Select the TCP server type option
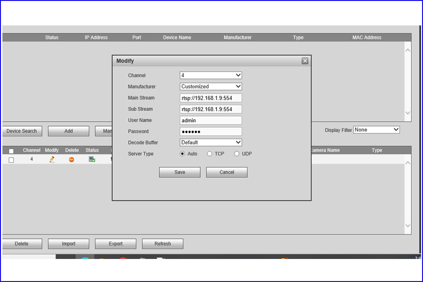 [210, 154]
